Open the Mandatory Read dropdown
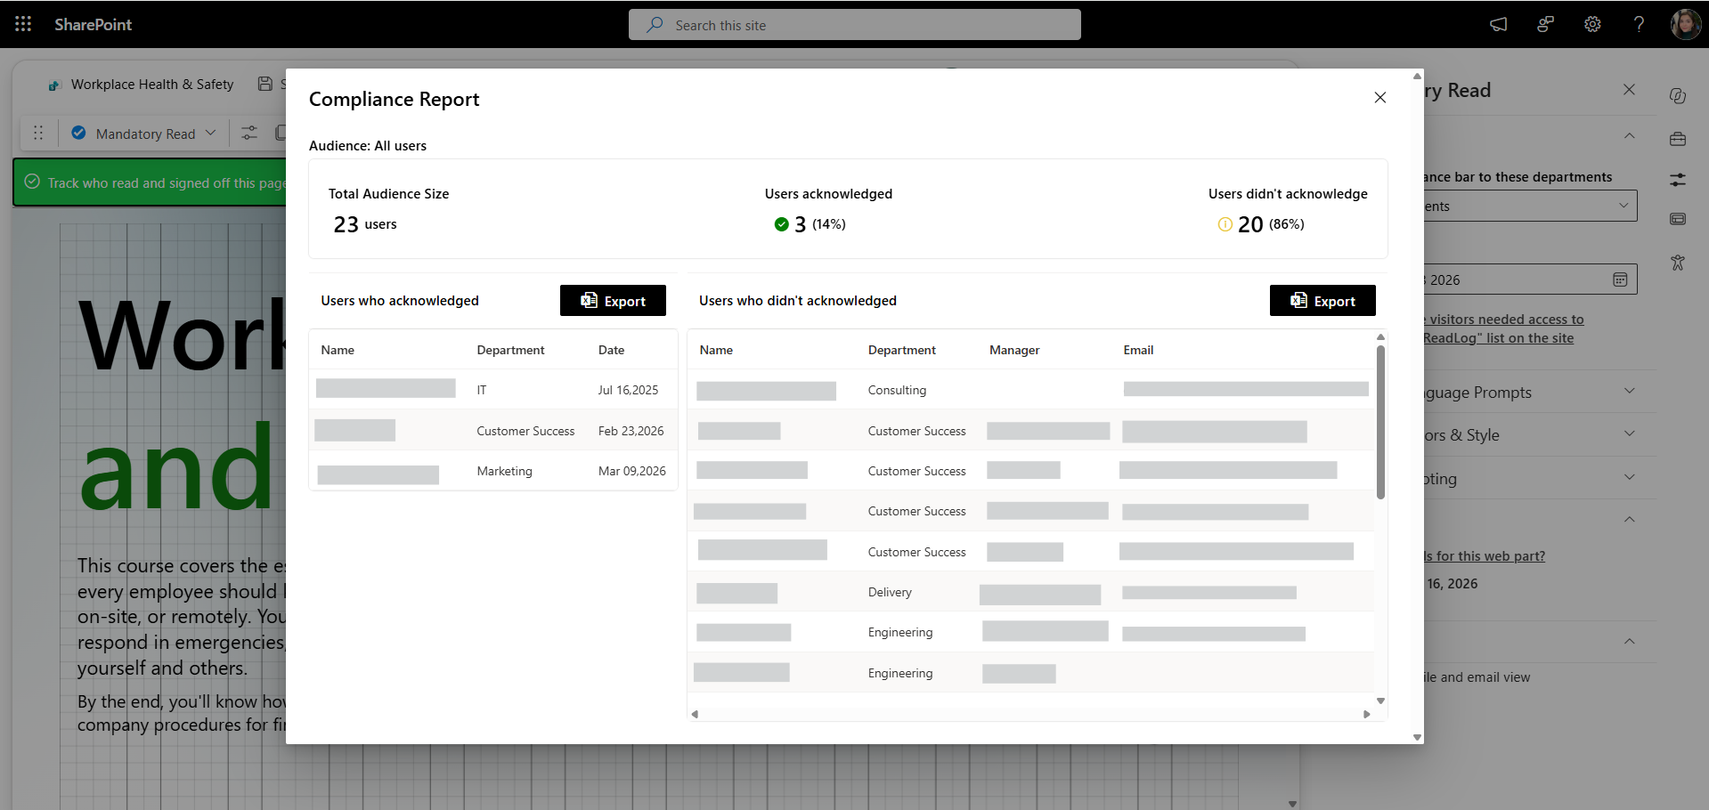Viewport: 1709px width, 810px height. 145,133
